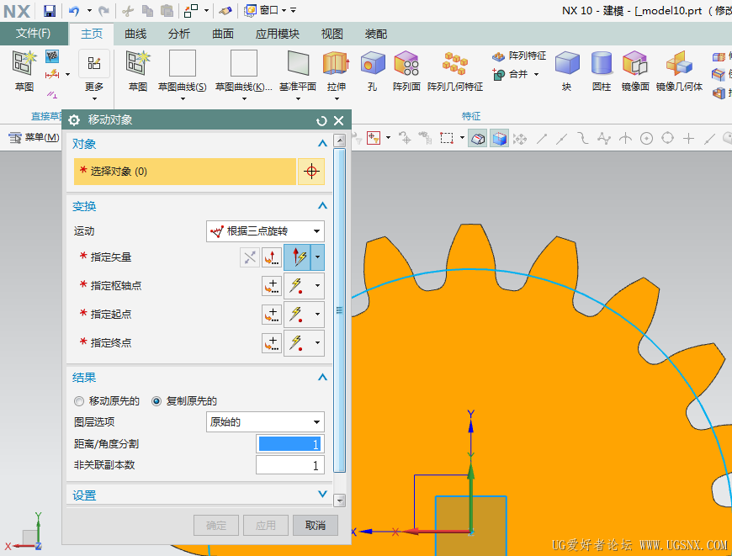Click the 非关联副本数 input field

[x=289, y=465]
